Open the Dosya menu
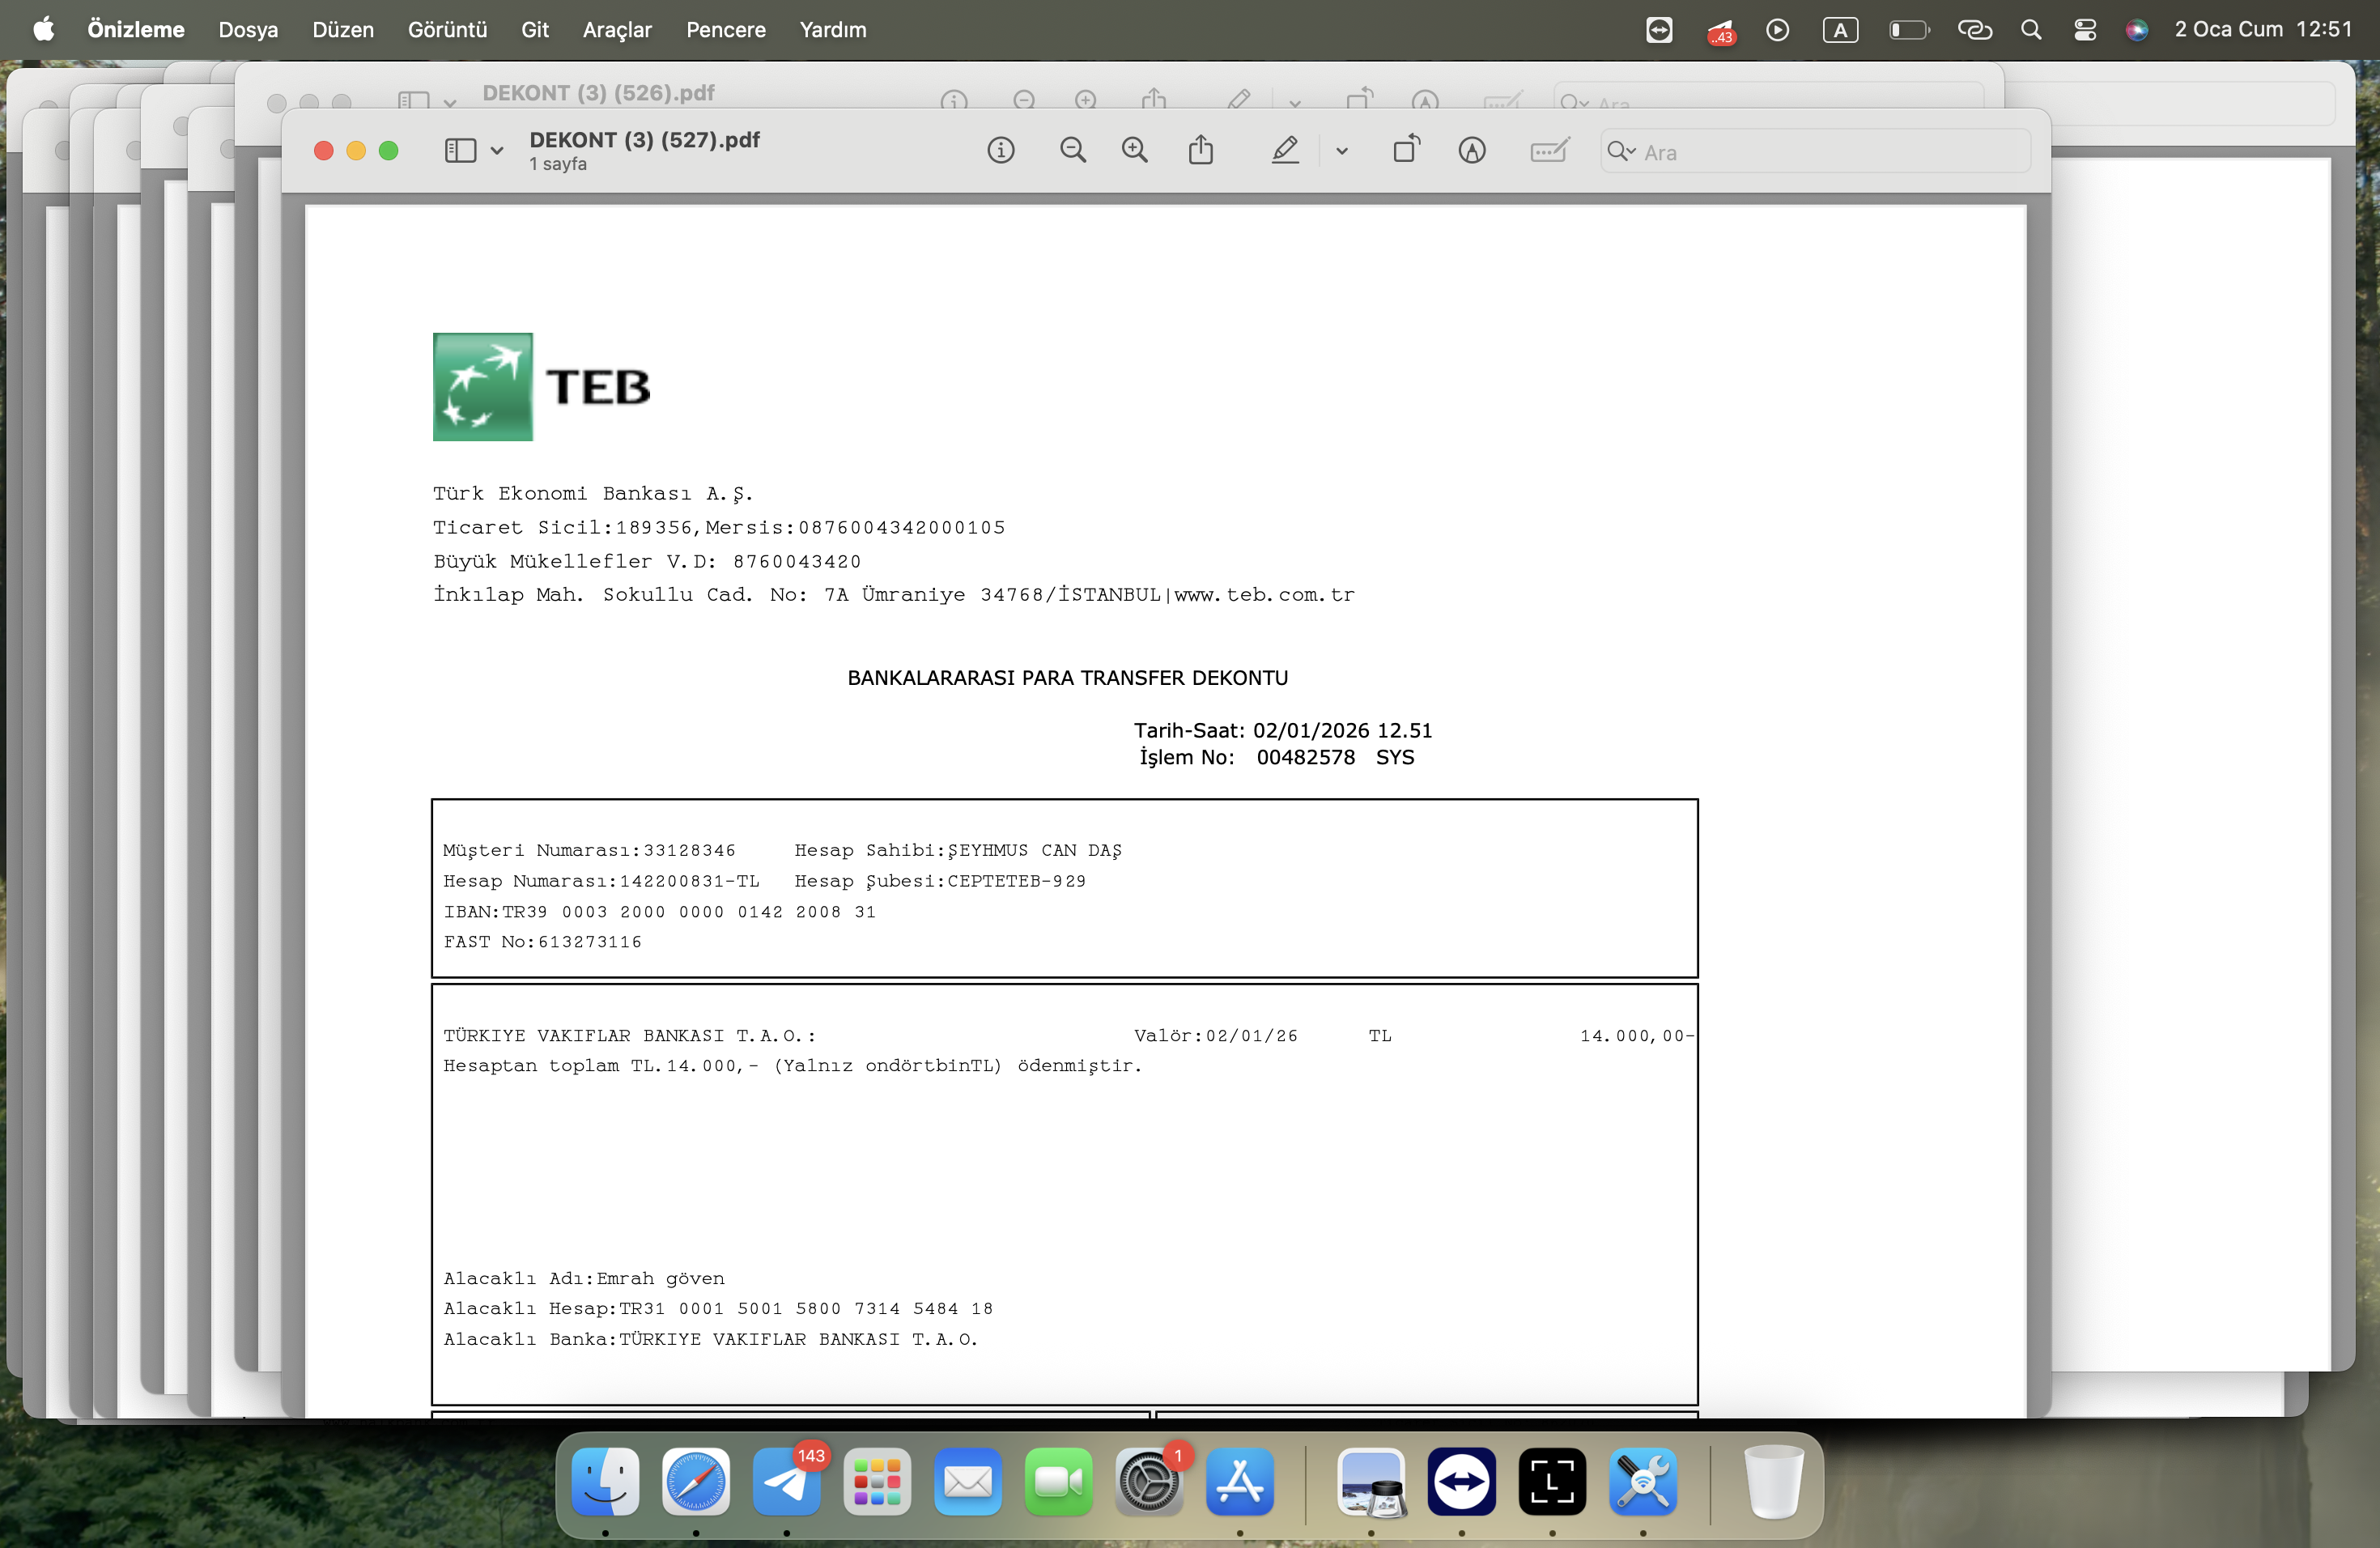The height and width of the screenshot is (1548, 2380). pos(248,30)
